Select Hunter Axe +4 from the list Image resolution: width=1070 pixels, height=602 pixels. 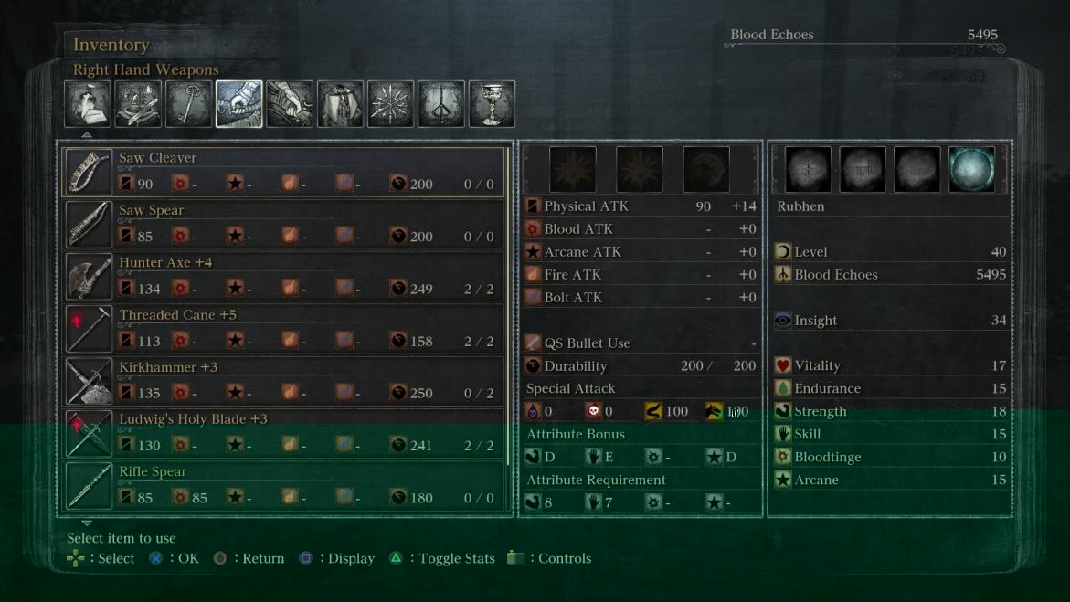pyautogui.click(x=284, y=277)
